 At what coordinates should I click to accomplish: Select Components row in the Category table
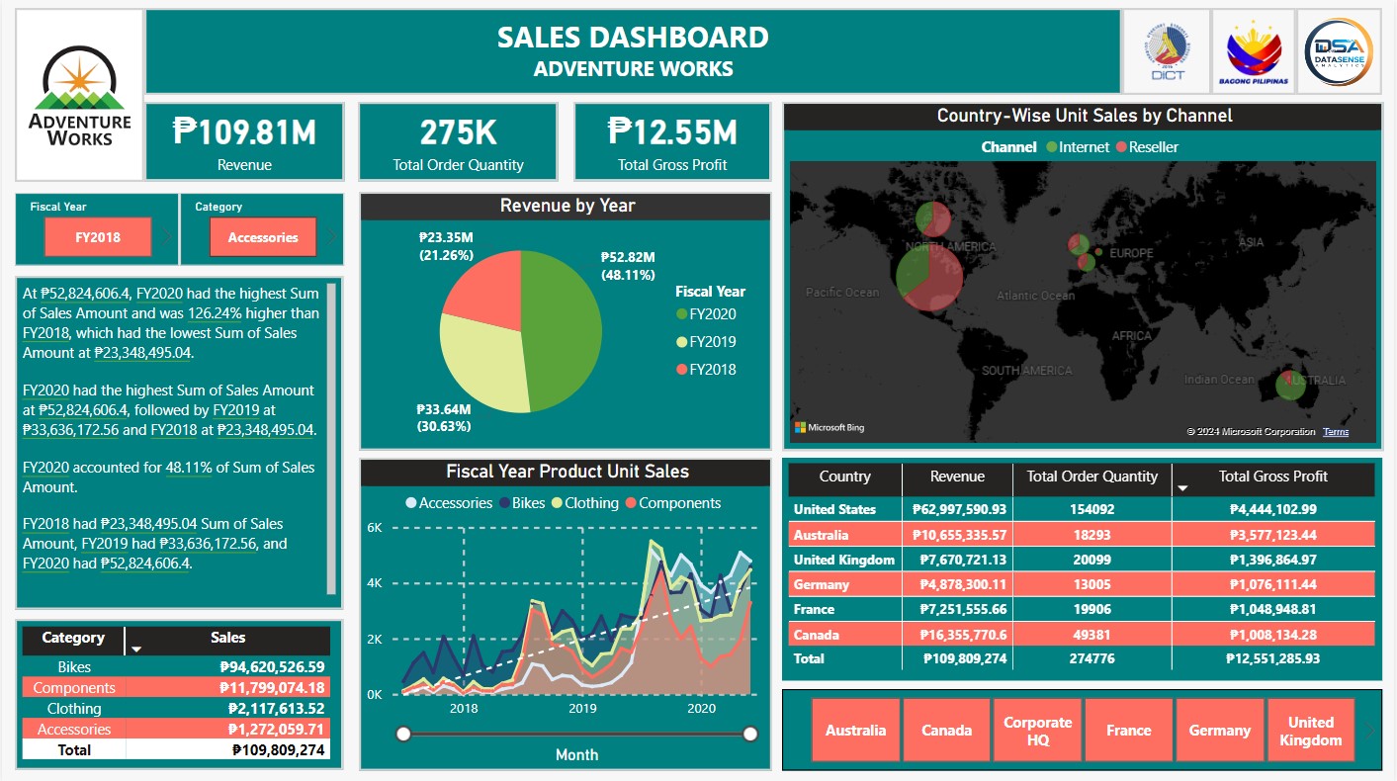176,688
